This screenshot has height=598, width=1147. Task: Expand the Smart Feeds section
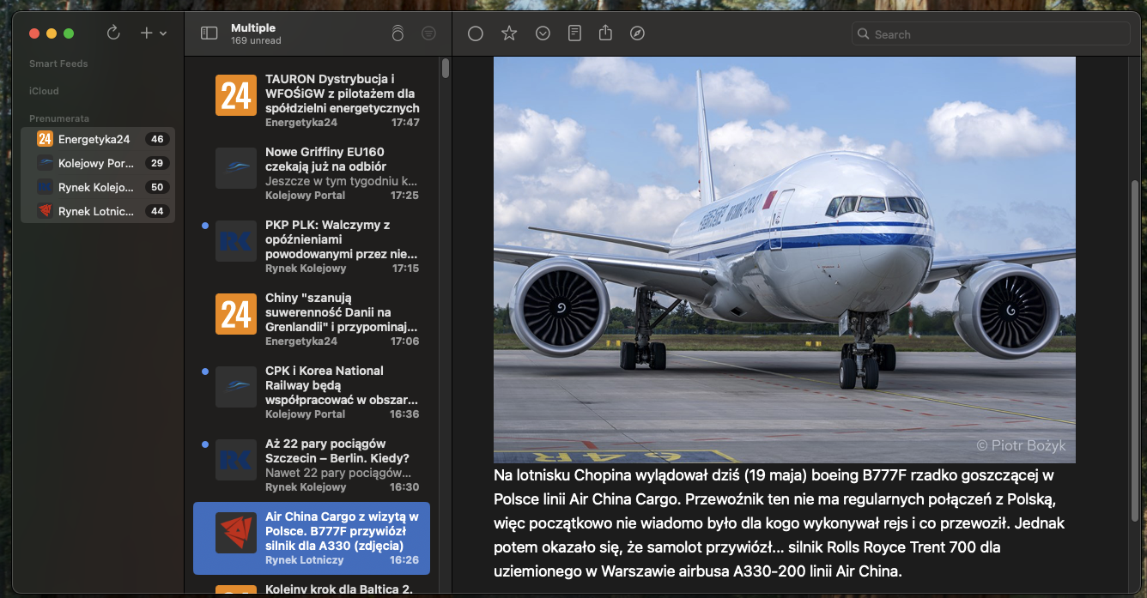[58, 63]
